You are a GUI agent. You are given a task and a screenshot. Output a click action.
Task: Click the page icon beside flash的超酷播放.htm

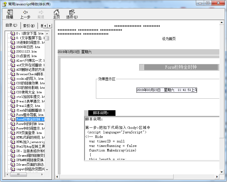coord(14,110)
